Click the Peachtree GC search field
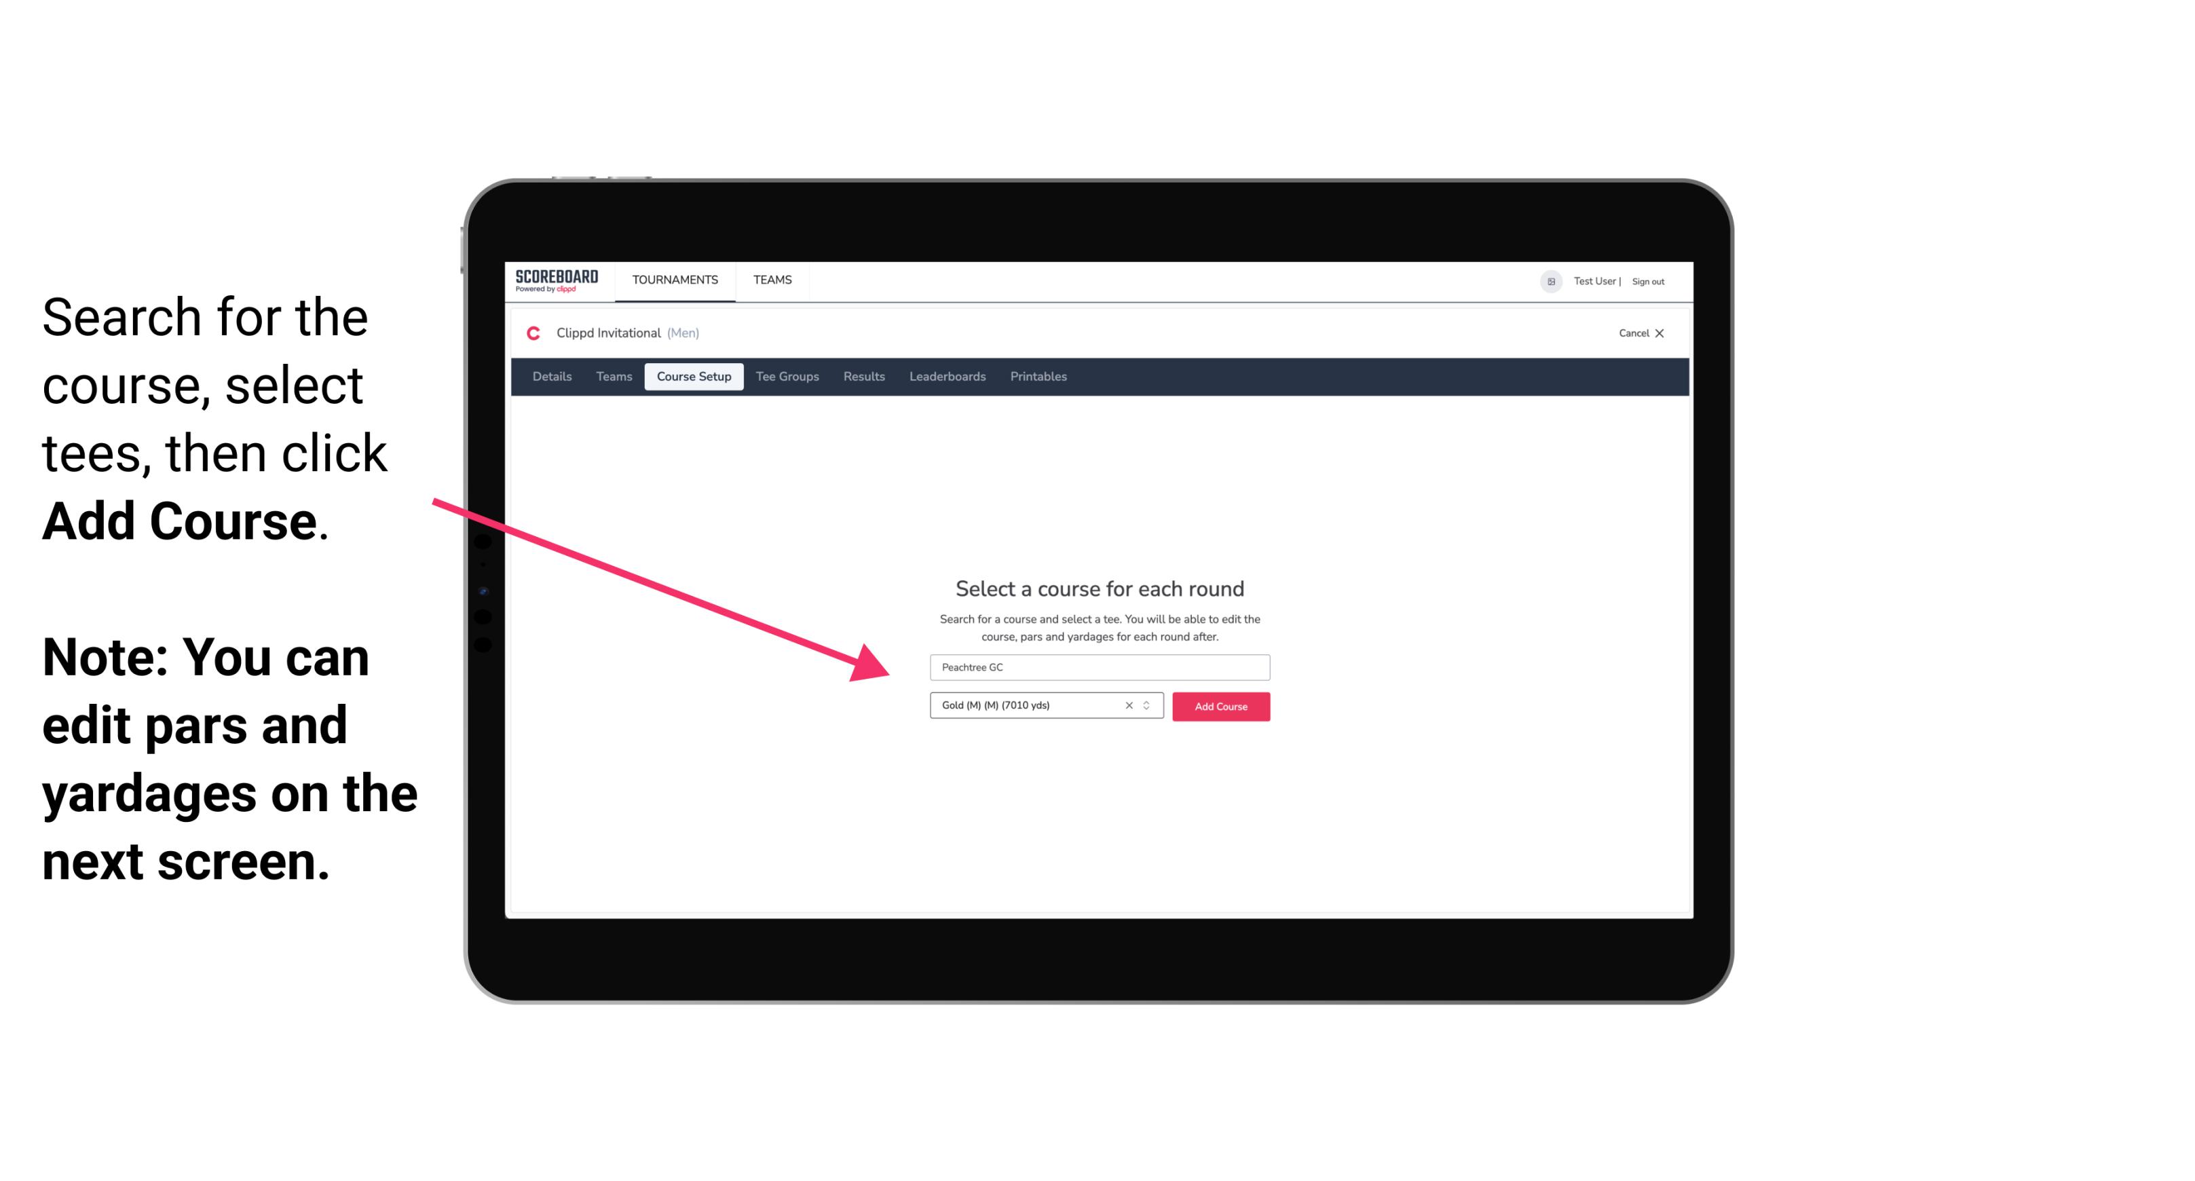2195x1181 pixels. point(1099,666)
